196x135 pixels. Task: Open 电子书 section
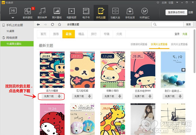coord(86,13)
